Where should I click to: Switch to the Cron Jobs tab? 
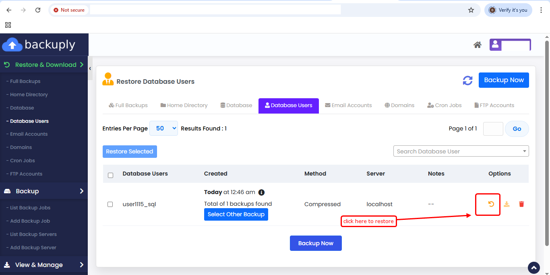(444, 105)
